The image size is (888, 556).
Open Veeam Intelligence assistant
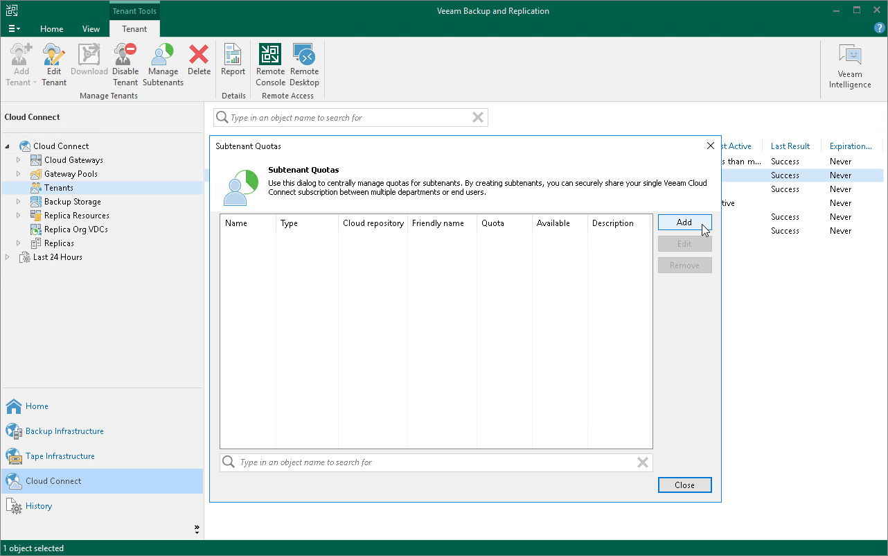850,67
